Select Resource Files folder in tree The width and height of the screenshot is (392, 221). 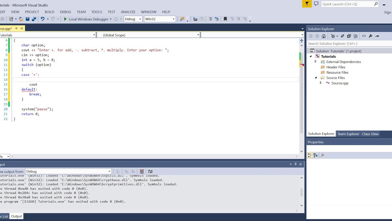(337, 72)
